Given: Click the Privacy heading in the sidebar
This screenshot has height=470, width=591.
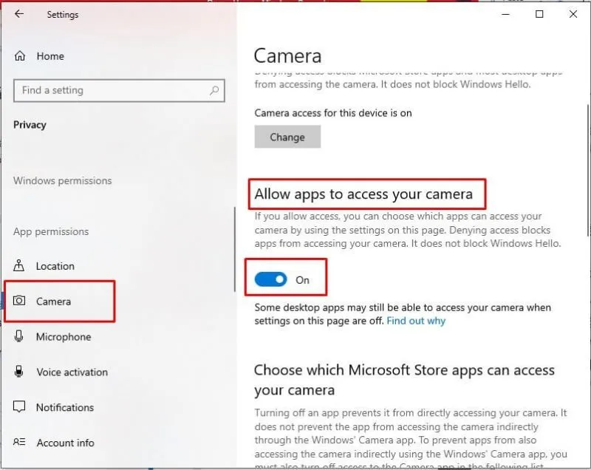Looking at the screenshot, I should click(x=30, y=124).
